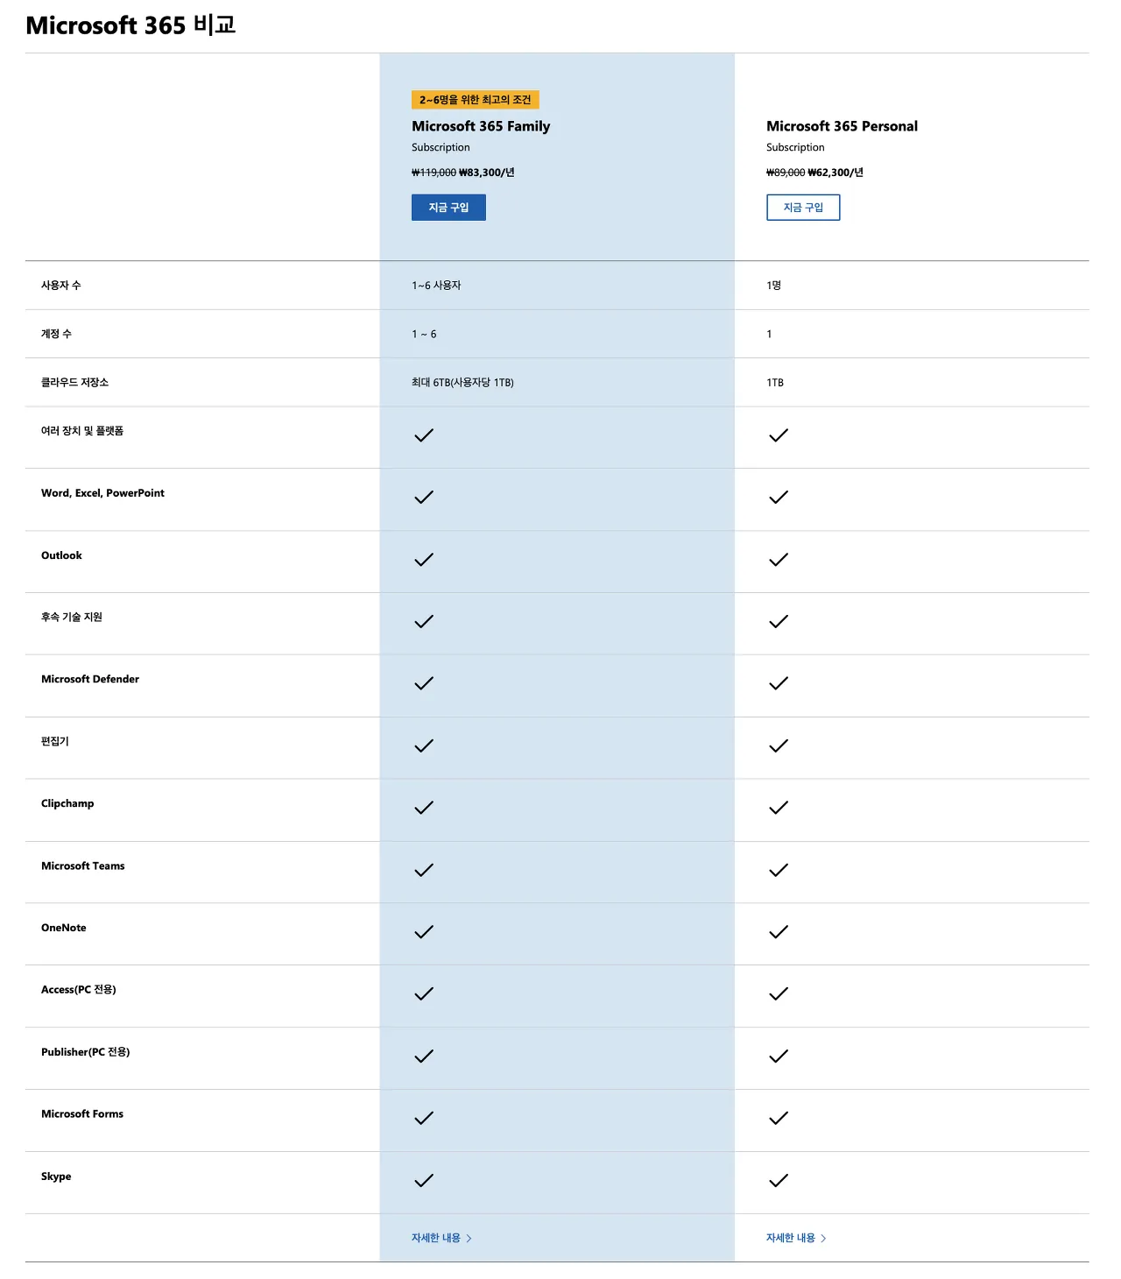Click the Microsoft 365 비교 page title
The image size is (1121, 1279).
coord(131,25)
